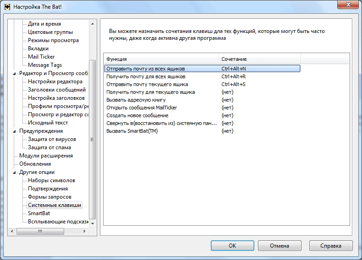
Task: Click The Bat! icon in title bar
Action: [x=7, y=7]
